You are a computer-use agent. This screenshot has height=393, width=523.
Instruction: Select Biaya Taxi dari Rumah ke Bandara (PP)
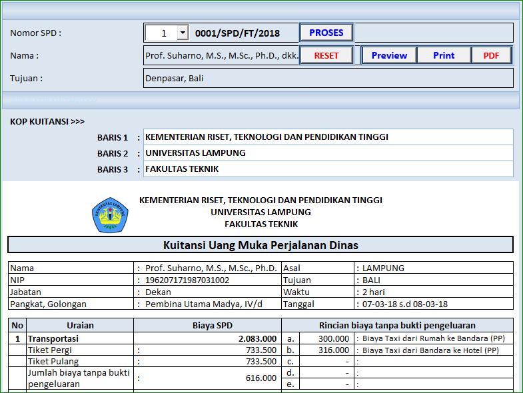pos(433,338)
